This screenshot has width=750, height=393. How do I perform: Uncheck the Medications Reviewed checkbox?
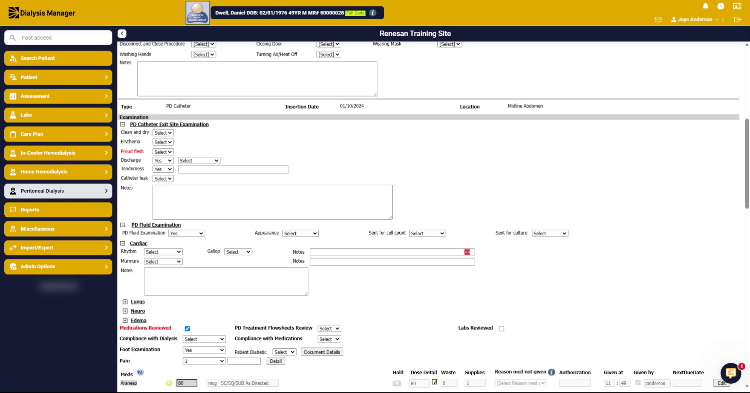tap(187, 328)
